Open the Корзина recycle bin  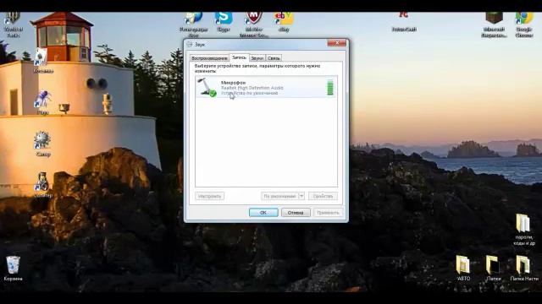coord(14,269)
